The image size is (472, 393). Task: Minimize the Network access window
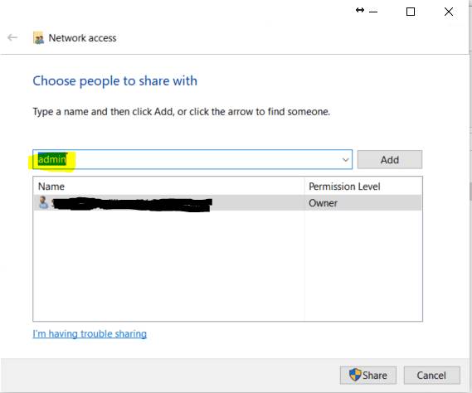click(373, 12)
